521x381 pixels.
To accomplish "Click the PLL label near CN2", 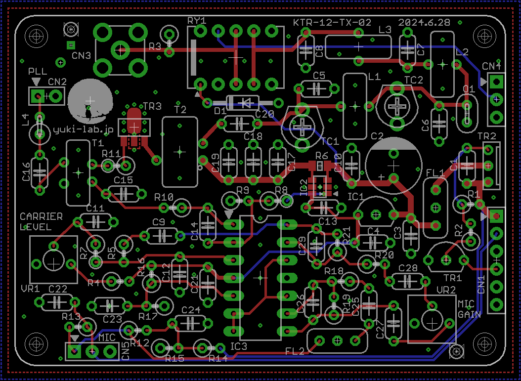I will click(38, 72).
